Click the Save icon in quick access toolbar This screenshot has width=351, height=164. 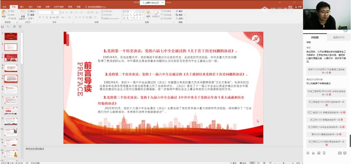point(2,26)
